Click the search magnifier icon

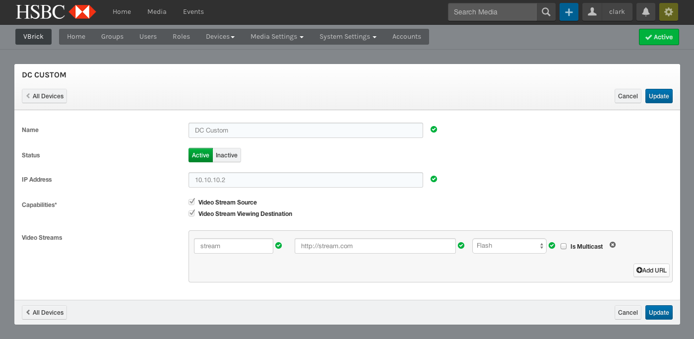[546, 12]
